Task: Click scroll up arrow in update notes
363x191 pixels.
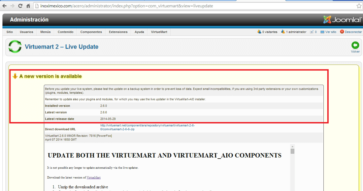Action: (x=292, y=146)
